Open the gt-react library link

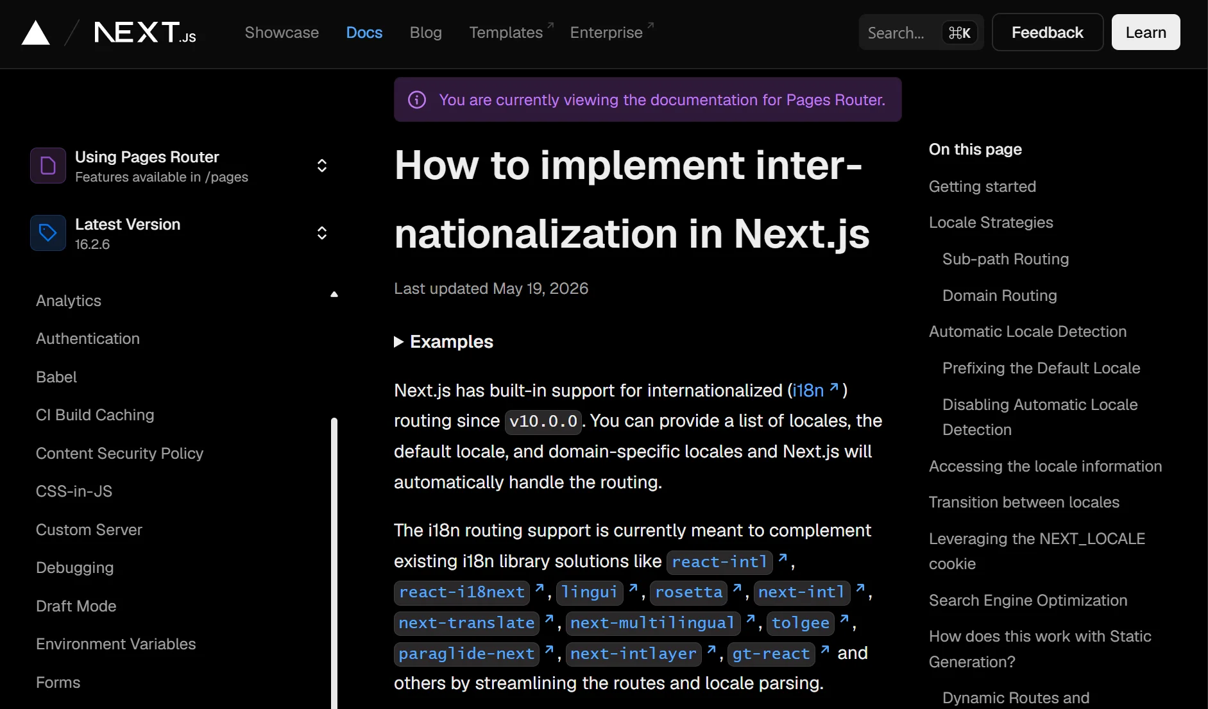(x=779, y=654)
